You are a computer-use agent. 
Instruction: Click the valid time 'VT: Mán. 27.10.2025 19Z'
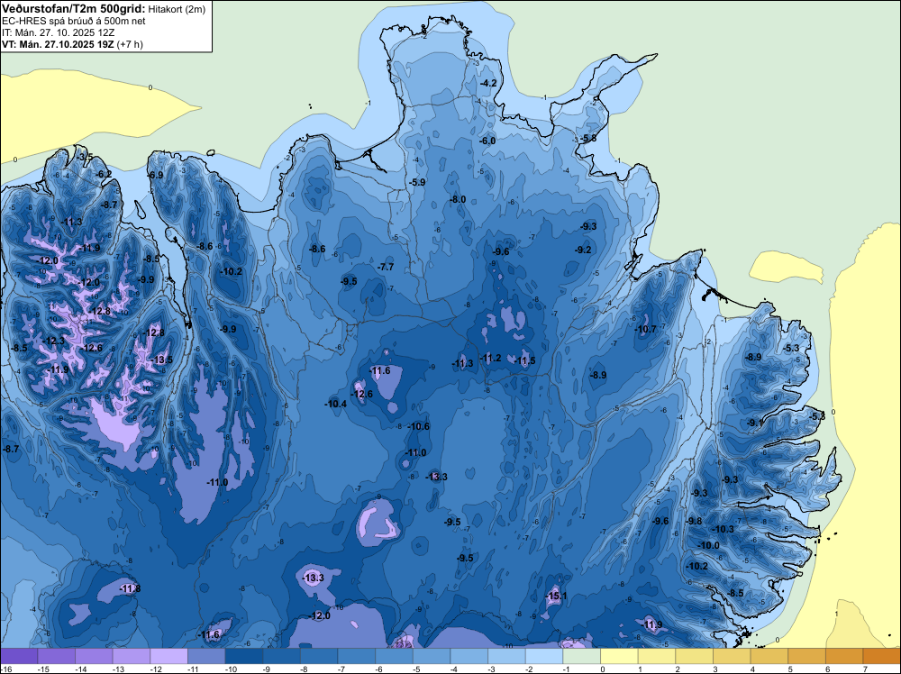pos(58,44)
